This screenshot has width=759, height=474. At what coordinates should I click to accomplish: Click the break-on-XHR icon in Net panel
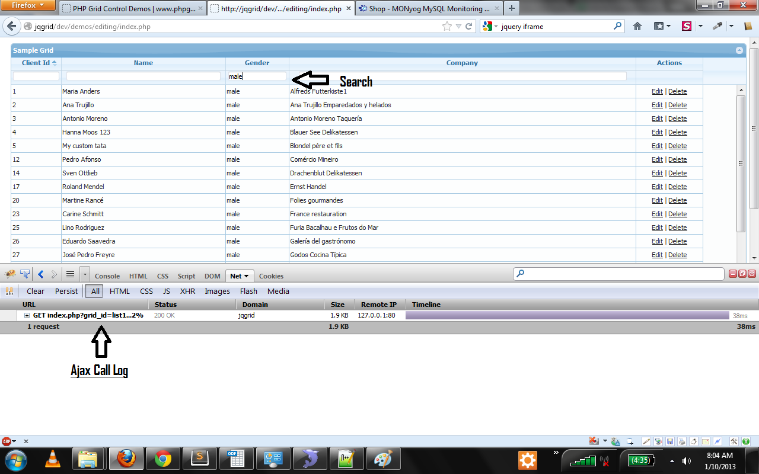10,291
